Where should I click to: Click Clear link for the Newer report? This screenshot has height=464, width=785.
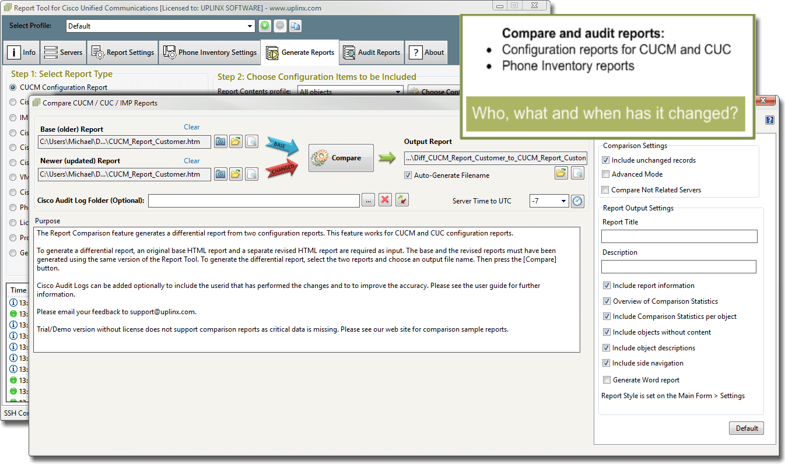(192, 161)
